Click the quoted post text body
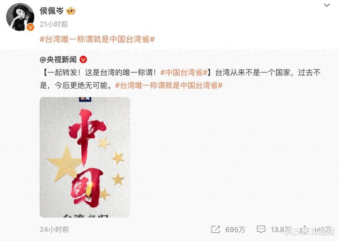This screenshot has height=241, width=339. tap(180, 79)
